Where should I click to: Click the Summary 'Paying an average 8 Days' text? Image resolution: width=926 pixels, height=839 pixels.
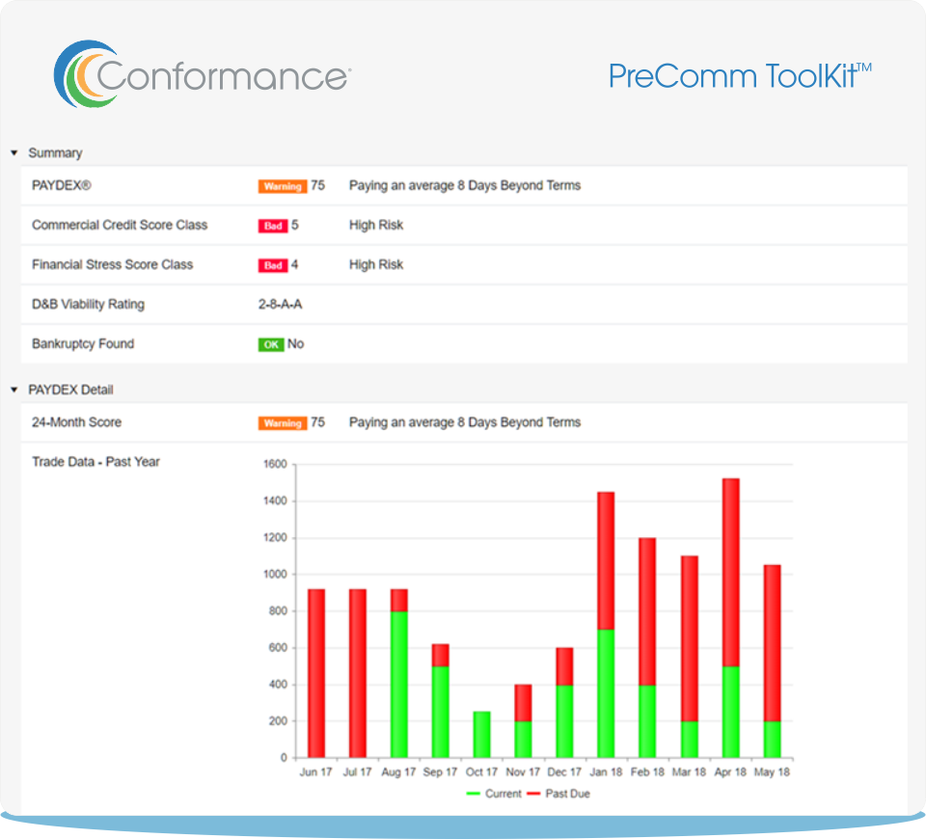(x=465, y=185)
